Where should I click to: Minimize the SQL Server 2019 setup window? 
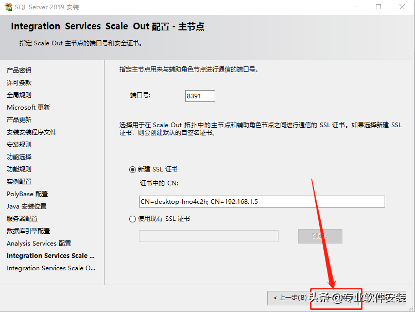click(x=355, y=7)
